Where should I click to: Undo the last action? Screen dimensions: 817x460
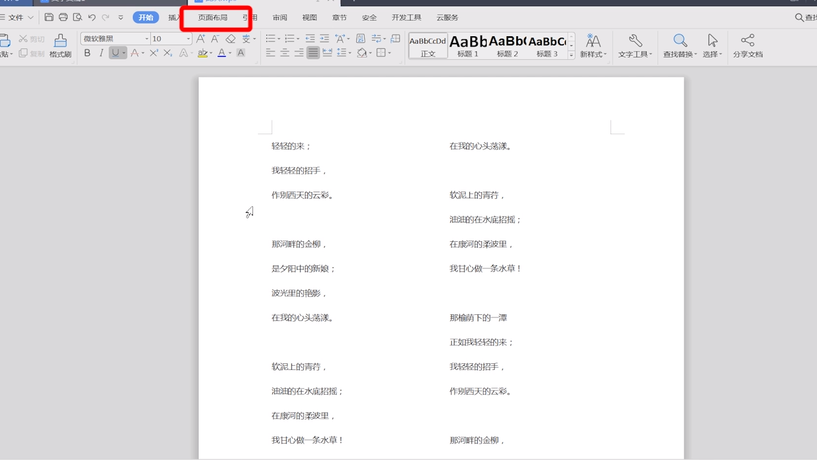tap(92, 18)
